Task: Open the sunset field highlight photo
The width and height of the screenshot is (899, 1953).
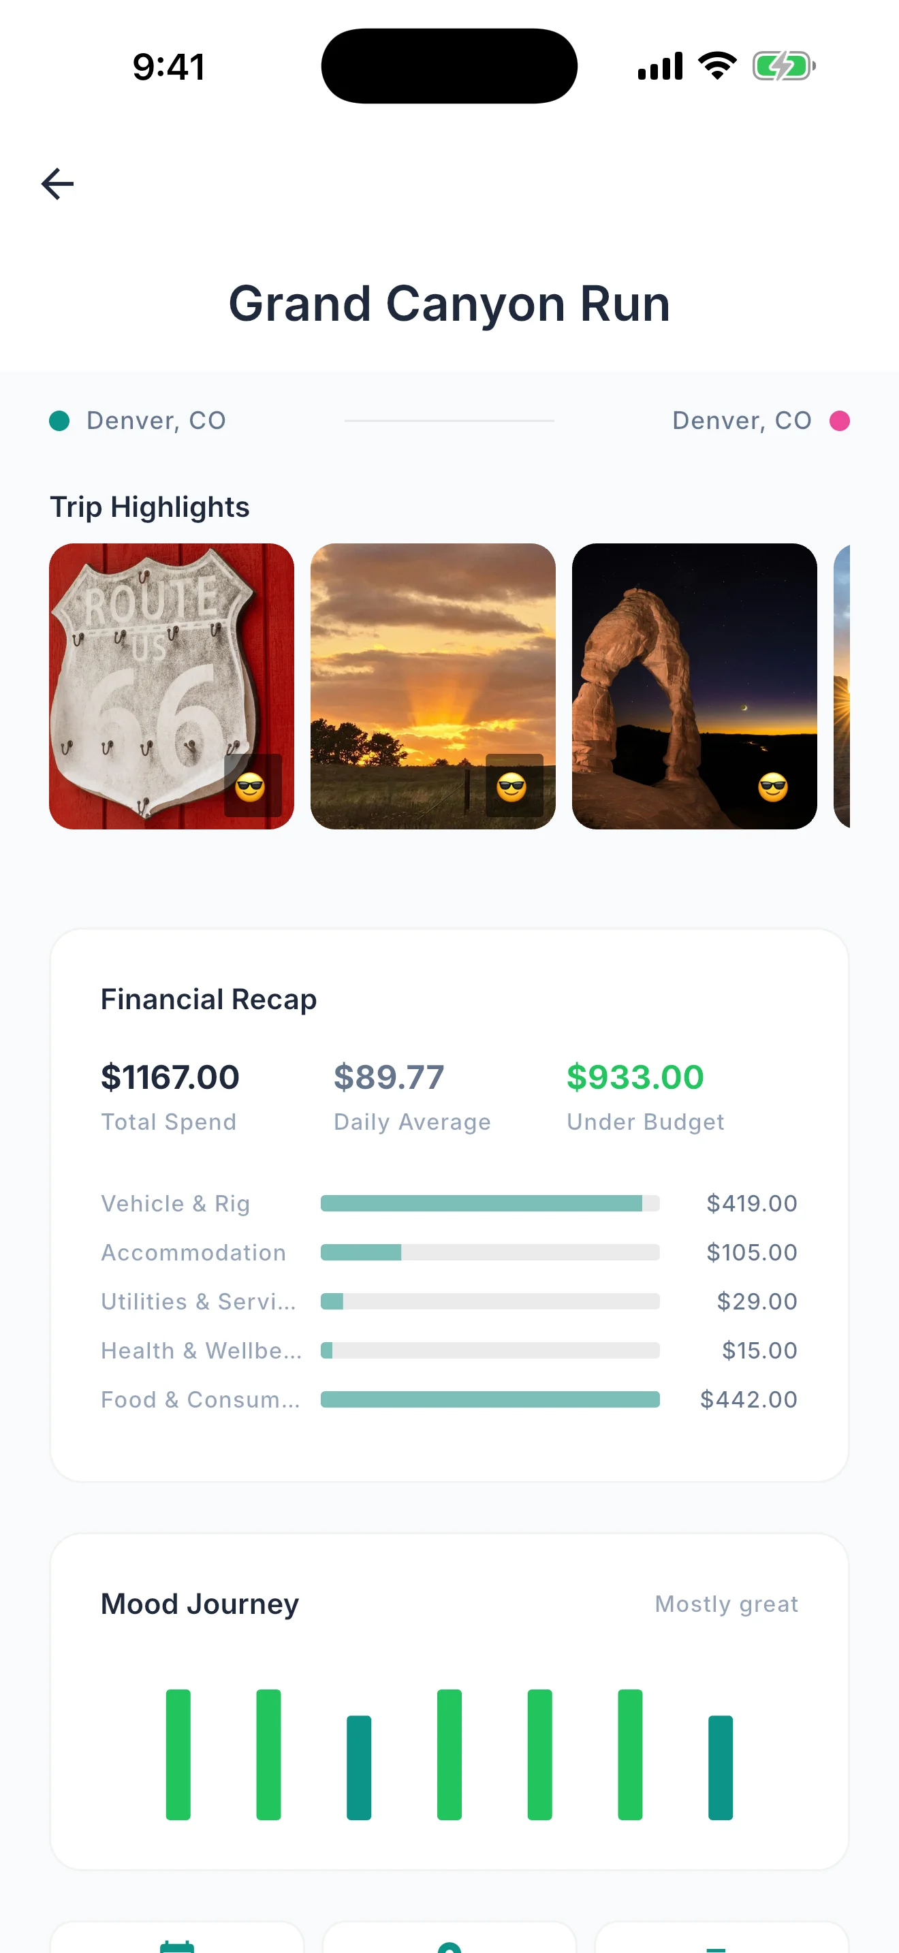Action: (433, 686)
